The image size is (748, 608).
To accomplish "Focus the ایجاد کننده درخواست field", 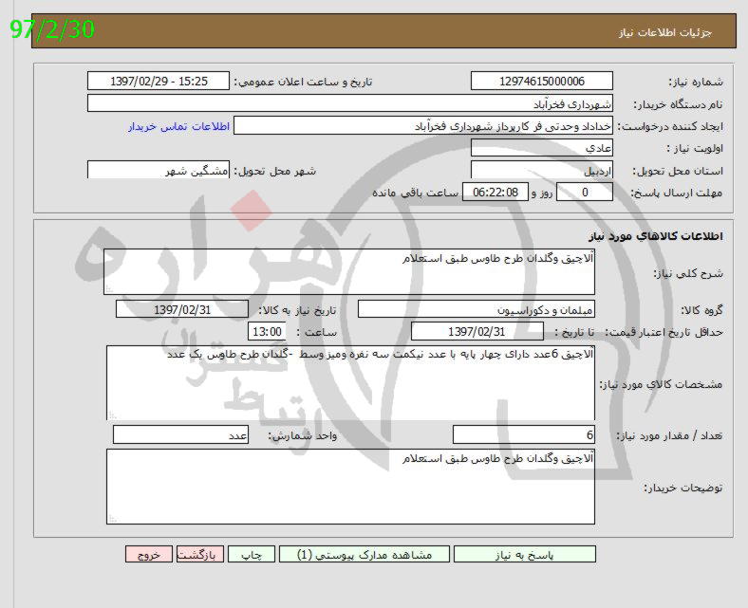I will [x=424, y=126].
